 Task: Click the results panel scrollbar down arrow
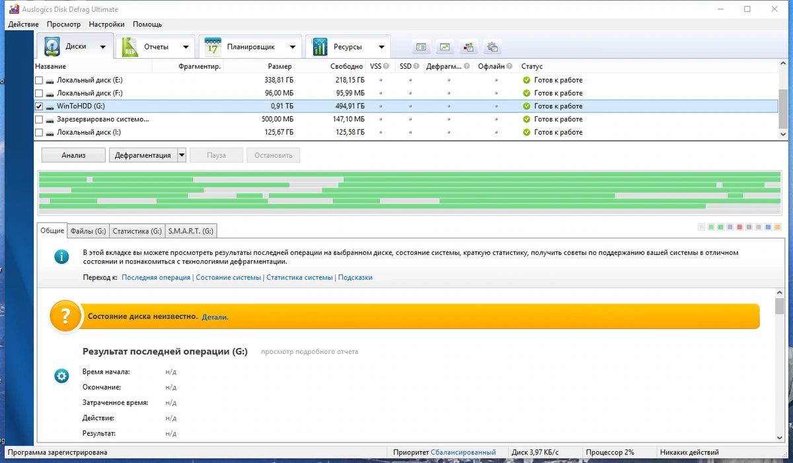(x=780, y=437)
